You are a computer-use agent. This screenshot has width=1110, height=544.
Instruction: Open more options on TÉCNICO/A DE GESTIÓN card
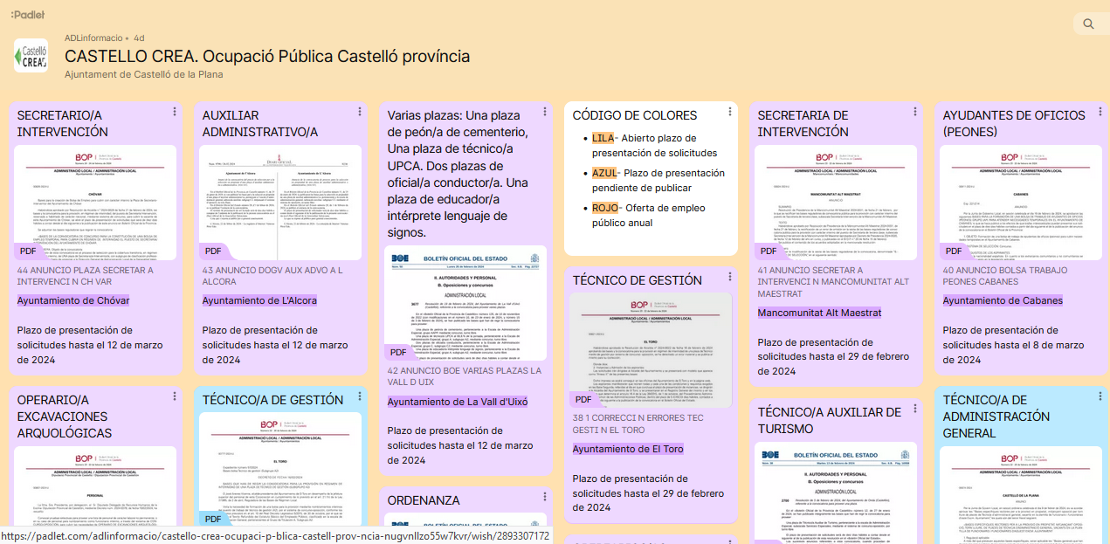pyautogui.click(x=360, y=396)
